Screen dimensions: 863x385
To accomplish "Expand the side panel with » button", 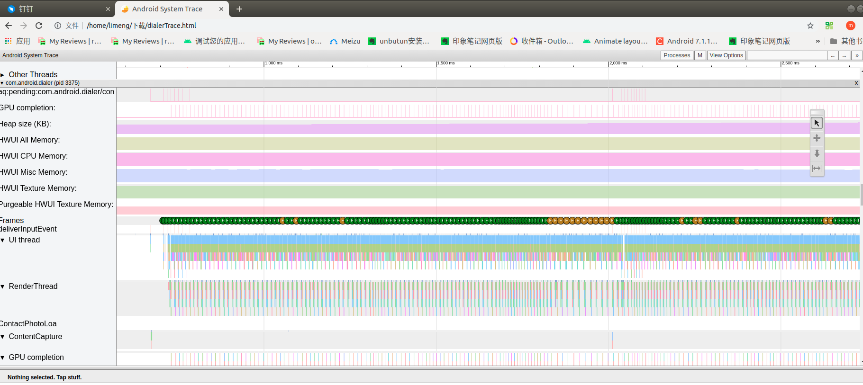I will 857,55.
